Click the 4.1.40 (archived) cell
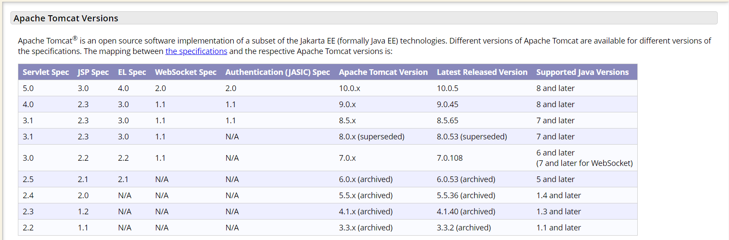Viewport: 729px width, 240px height. tap(466, 212)
